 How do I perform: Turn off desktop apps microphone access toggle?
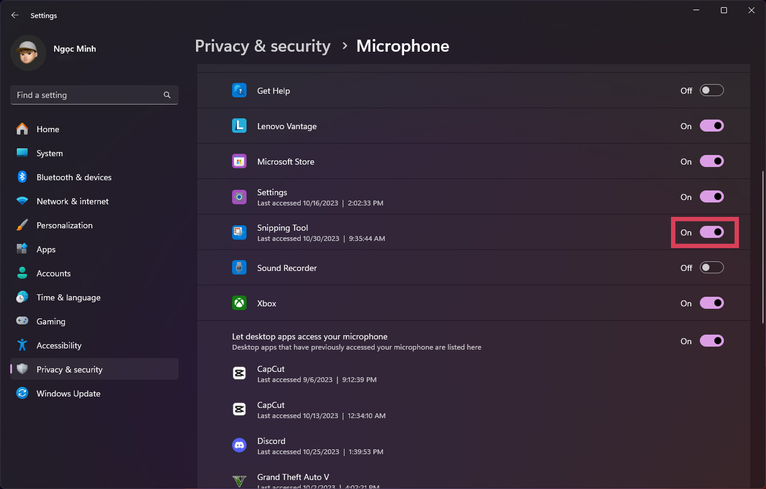pos(712,341)
